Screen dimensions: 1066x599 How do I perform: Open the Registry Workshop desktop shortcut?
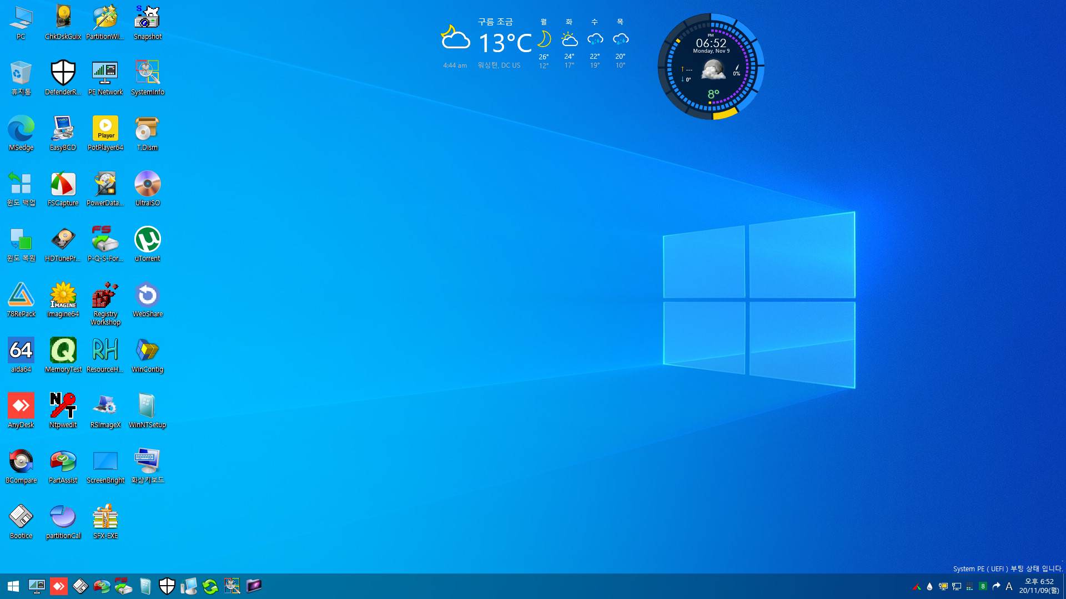click(105, 304)
